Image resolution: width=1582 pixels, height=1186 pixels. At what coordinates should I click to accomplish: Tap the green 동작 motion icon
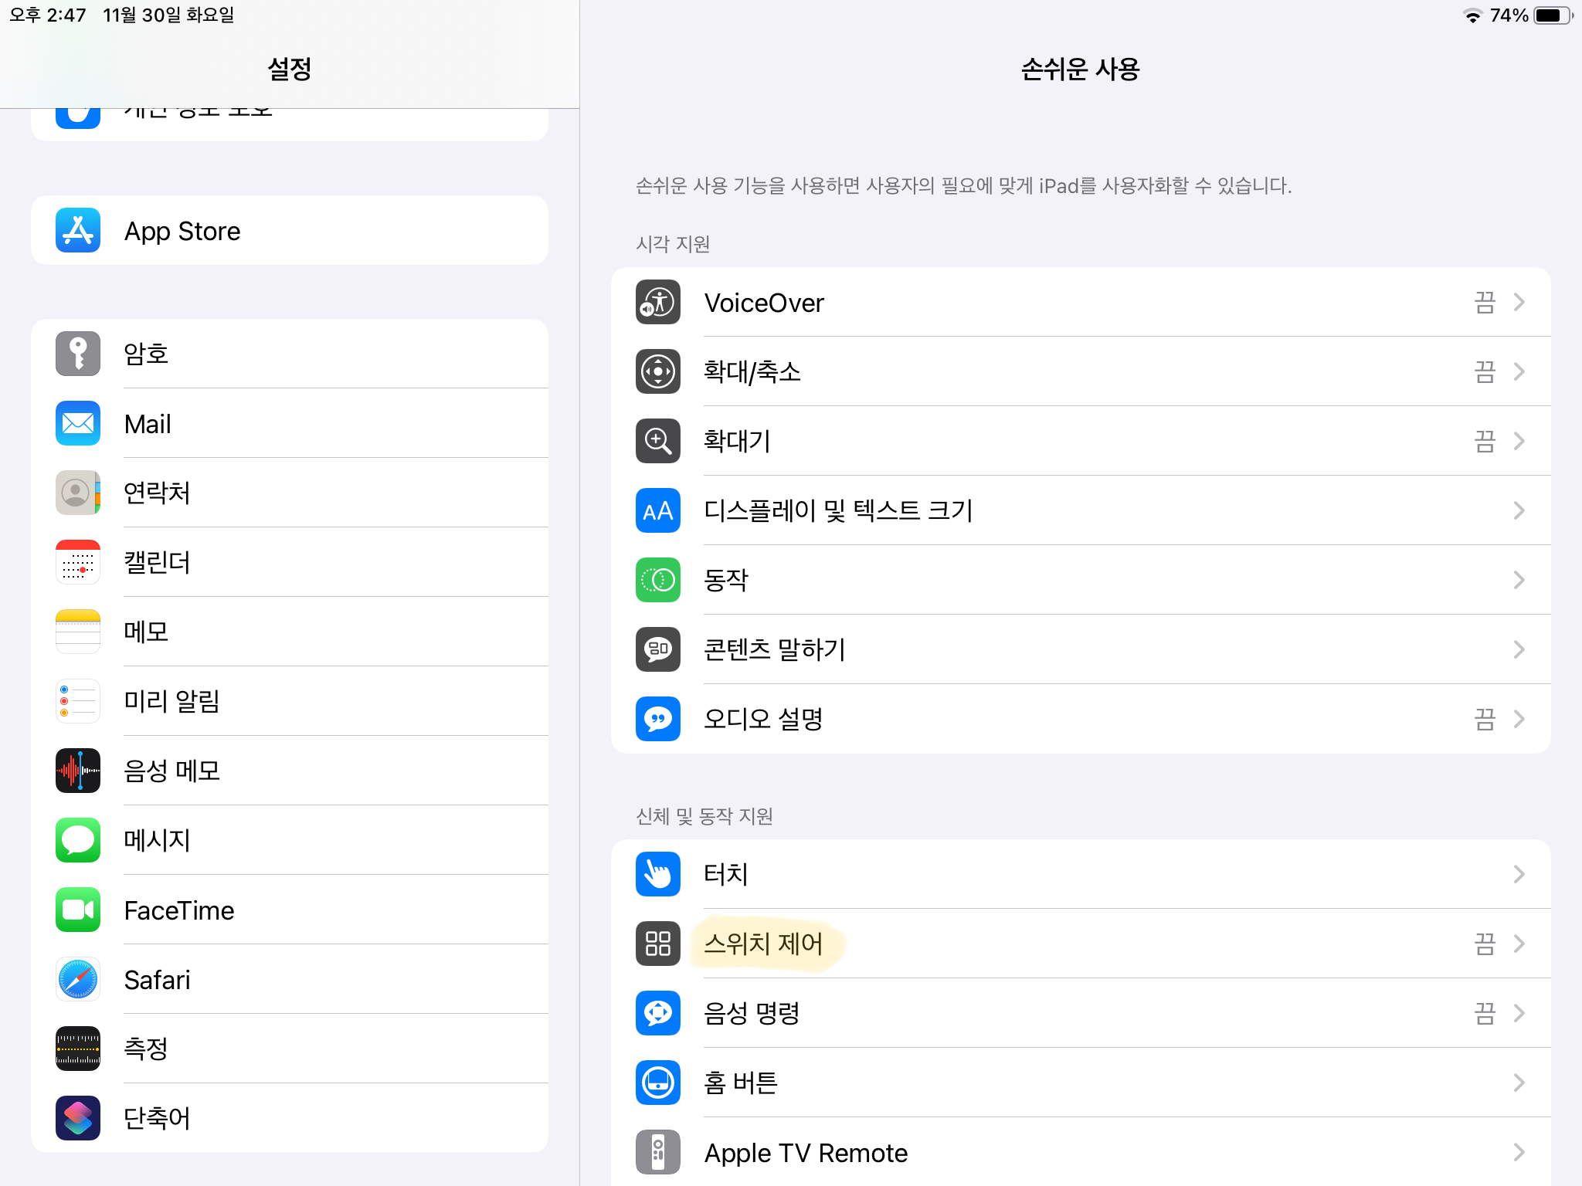coord(657,580)
